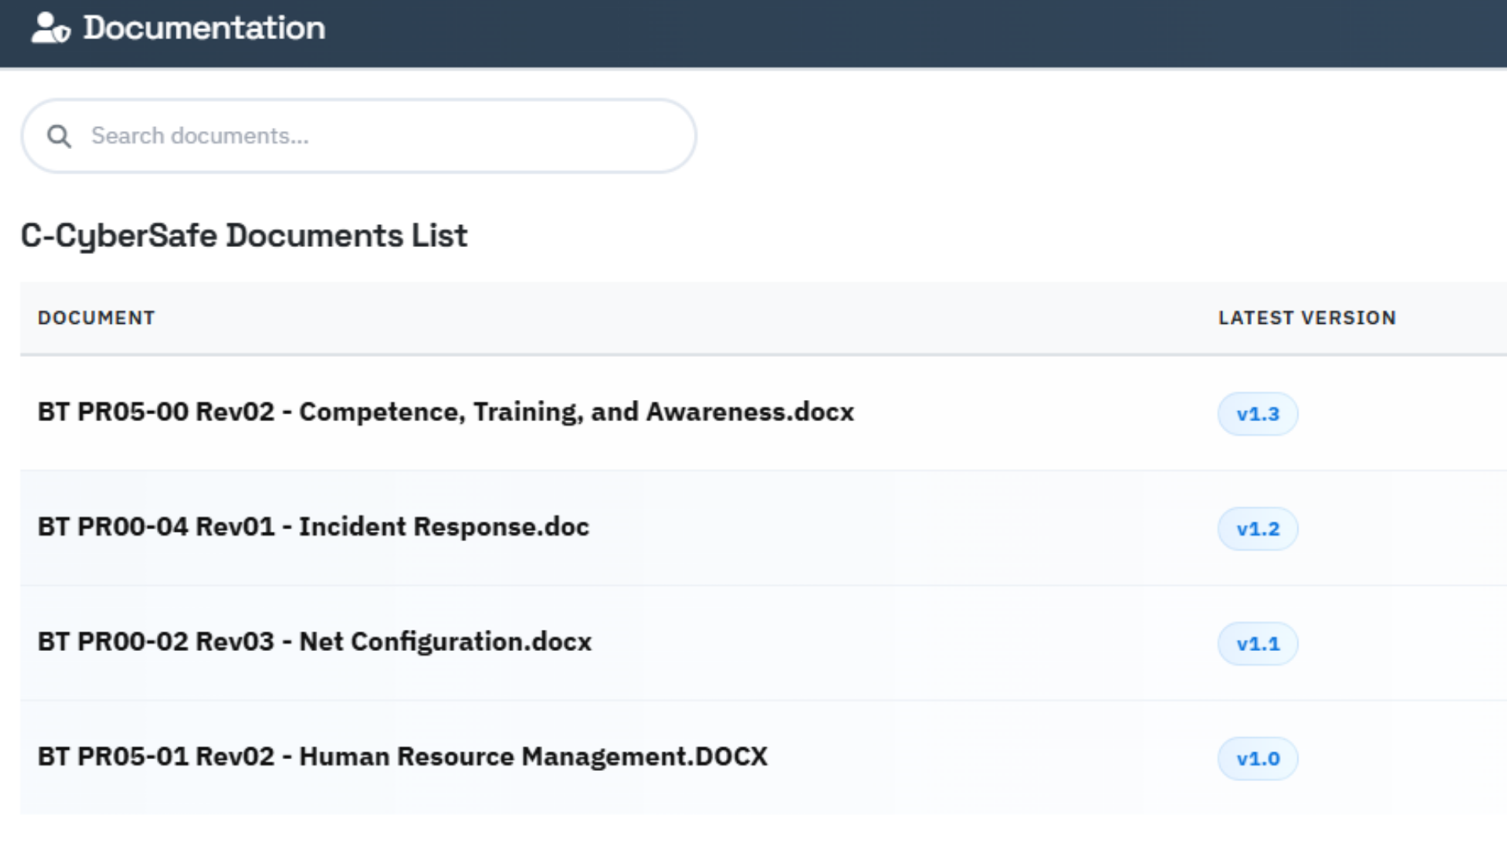
Task: Select the C-CyberSafe Documents List heading
Action: [x=244, y=235]
